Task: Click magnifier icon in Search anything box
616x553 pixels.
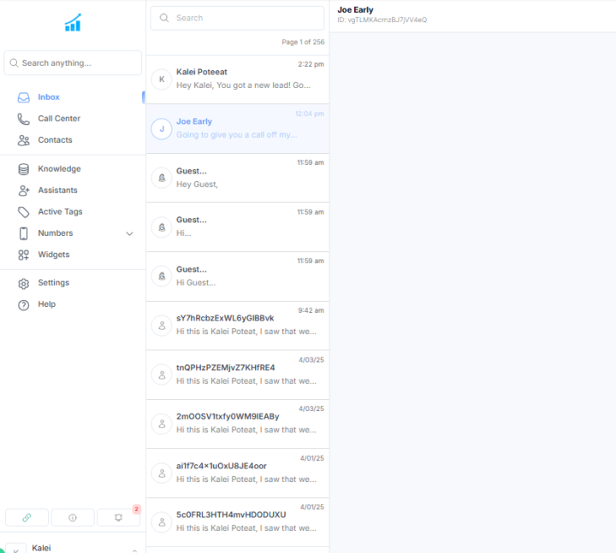Action: (x=14, y=62)
